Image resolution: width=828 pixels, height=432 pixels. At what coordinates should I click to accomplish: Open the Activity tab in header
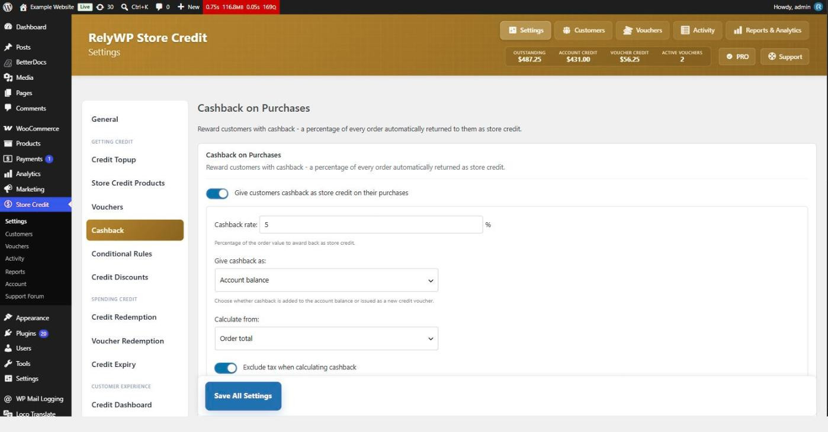point(698,30)
